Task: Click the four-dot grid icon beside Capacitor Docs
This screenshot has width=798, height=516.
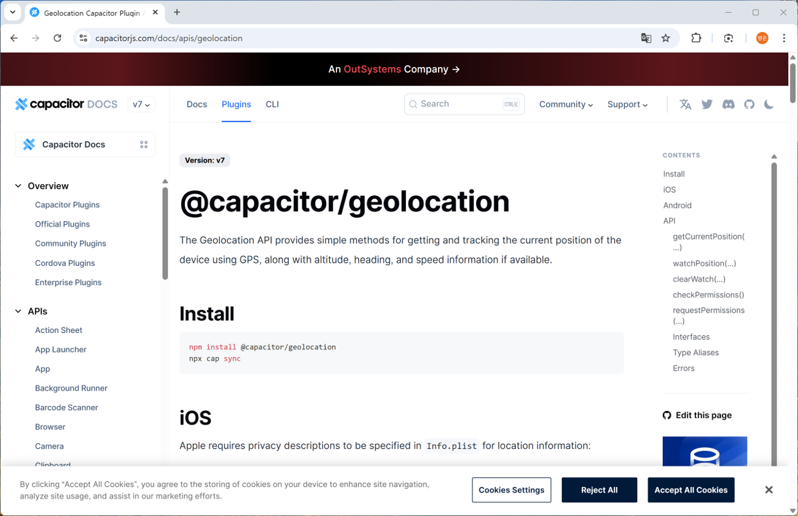Action: pyautogui.click(x=144, y=144)
